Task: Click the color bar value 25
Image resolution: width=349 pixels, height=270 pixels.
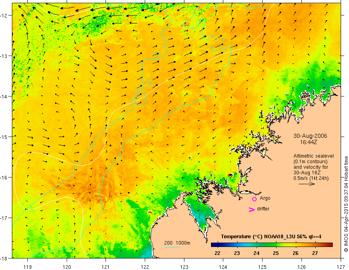Action: 276,253
